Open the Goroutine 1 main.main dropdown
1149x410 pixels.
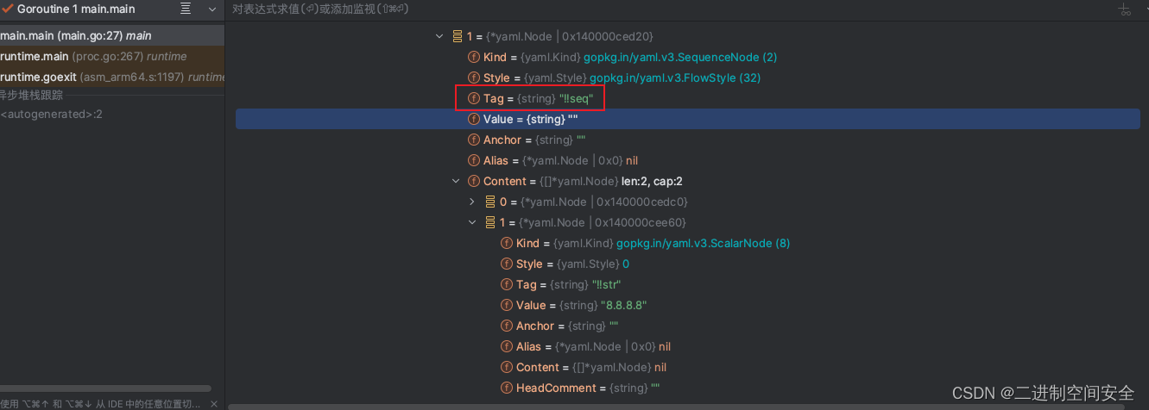tap(212, 9)
